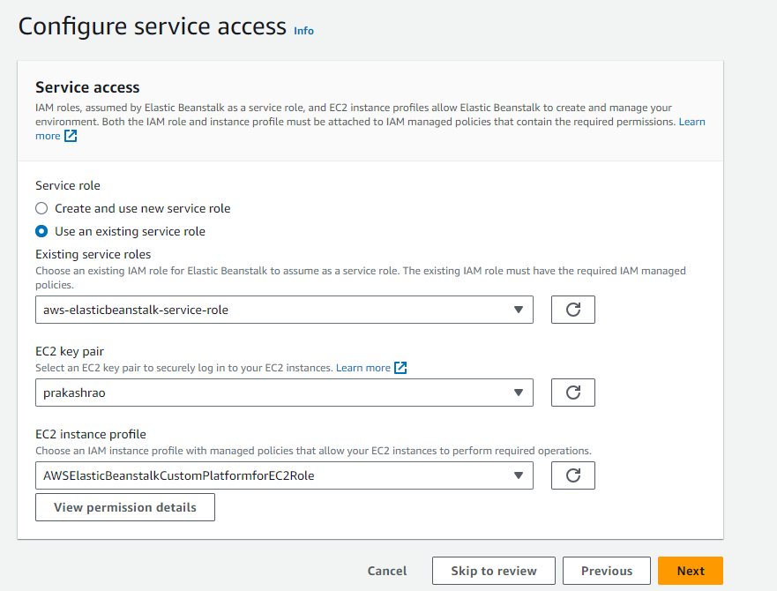Click View permission details button
This screenshot has width=777, height=591.
tap(124, 507)
